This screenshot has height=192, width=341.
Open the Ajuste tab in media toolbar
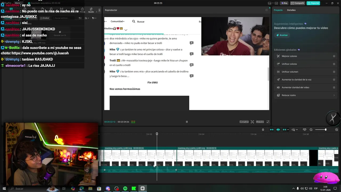tap(91, 10)
